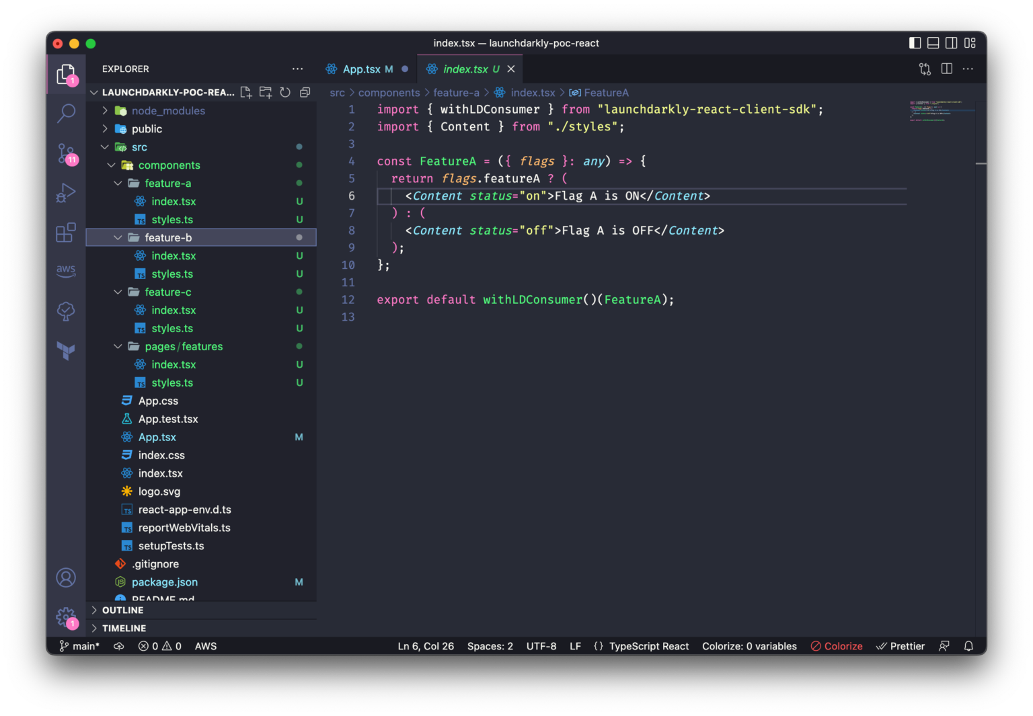Close the index.tsx editor tab
Image resolution: width=1033 pixels, height=716 pixels.
(511, 69)
